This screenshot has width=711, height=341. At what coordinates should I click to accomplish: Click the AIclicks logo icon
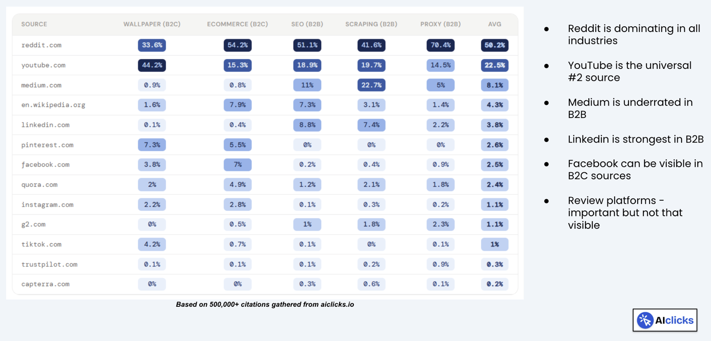tap(645, 320)
